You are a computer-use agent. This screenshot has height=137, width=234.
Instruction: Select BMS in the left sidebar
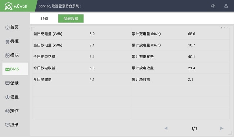point(15,69)
